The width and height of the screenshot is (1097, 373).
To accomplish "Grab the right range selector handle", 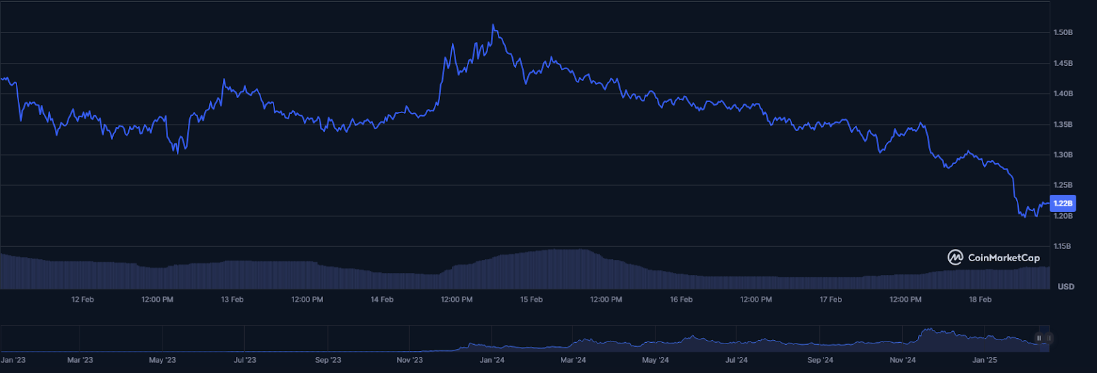I will click(1048, 338).
